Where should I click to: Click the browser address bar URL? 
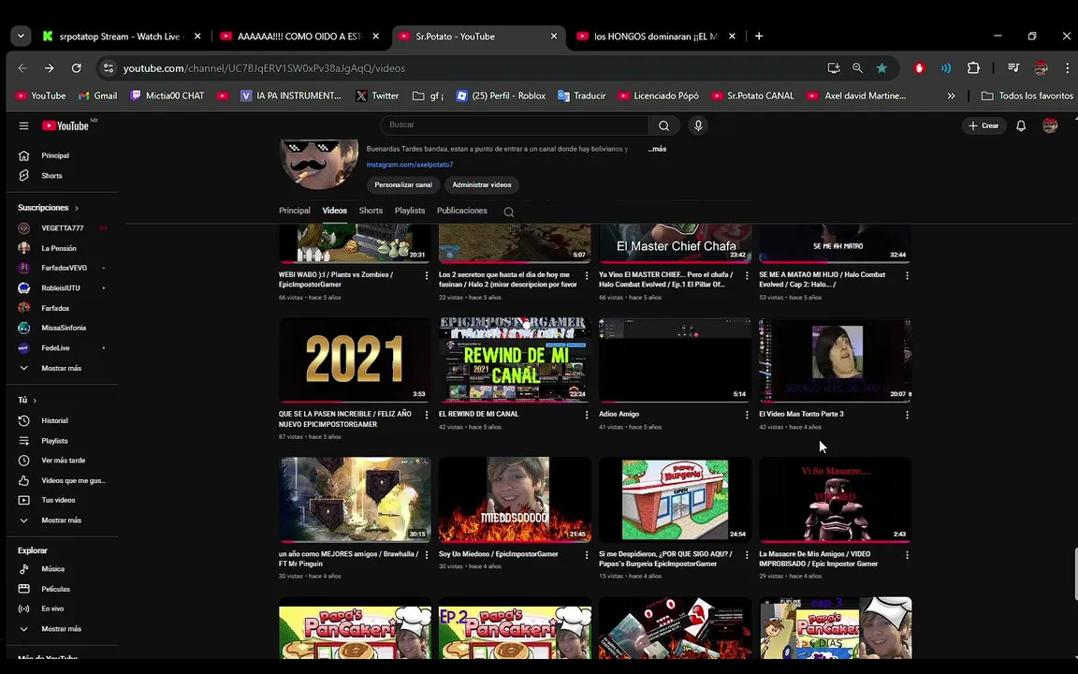pos(264,68)
